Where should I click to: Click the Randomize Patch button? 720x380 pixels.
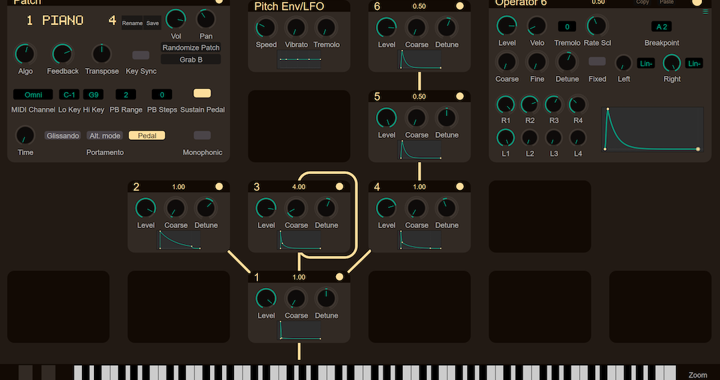[191, 48]
